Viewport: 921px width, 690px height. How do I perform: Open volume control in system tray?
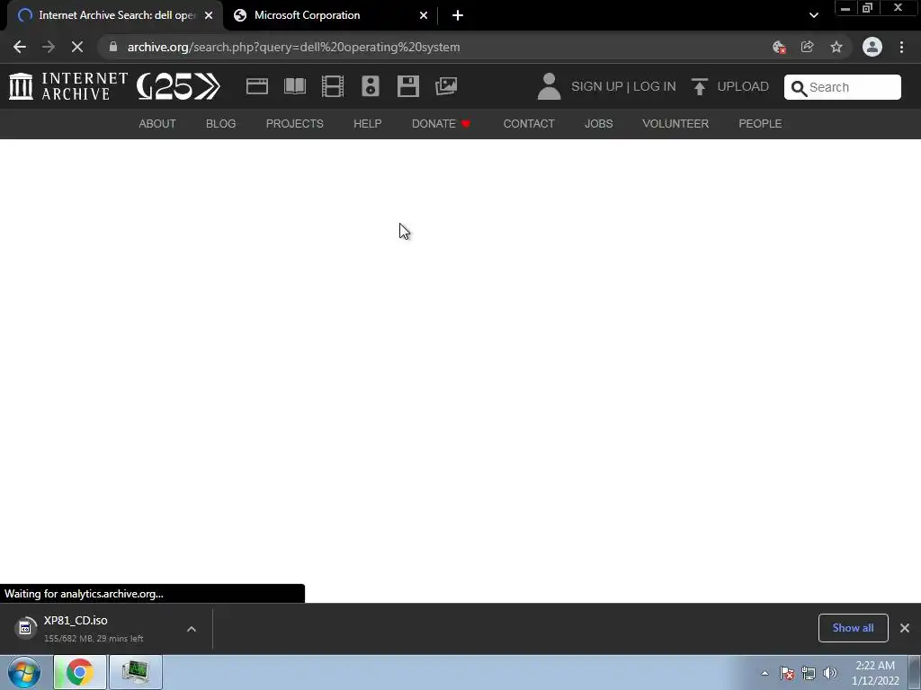click(830, 673)
